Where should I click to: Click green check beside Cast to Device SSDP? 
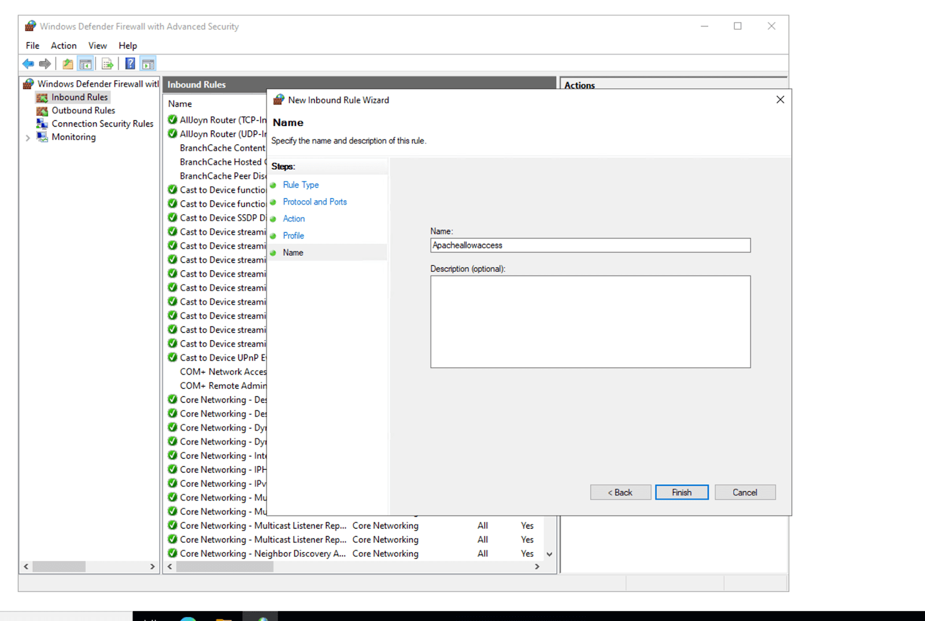click(x=172, y=217)
